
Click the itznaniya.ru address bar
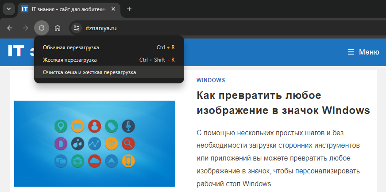(228, 28)
